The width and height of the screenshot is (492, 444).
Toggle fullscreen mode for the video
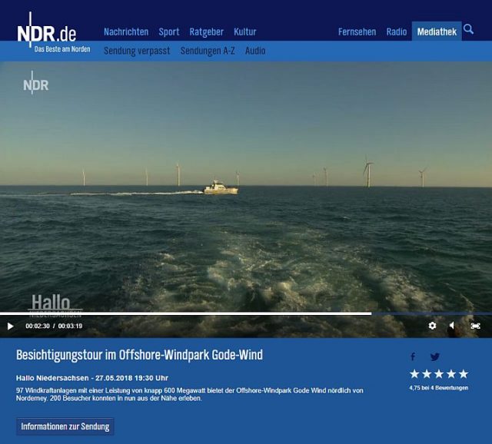475,326
